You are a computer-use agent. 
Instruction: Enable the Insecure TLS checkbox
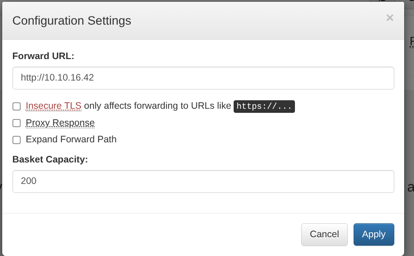[x=17, y=107]
